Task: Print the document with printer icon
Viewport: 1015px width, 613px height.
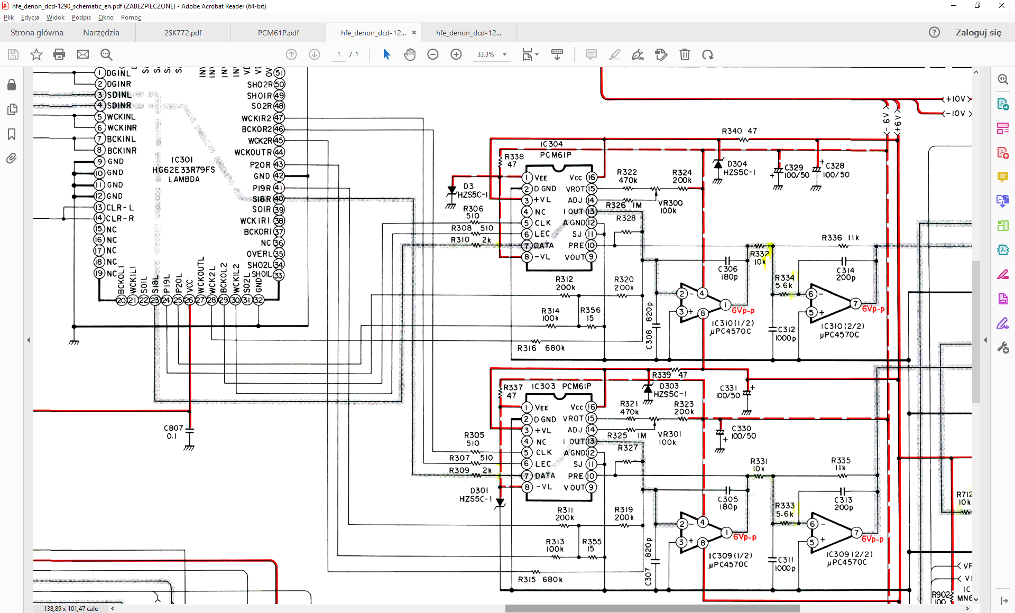Action: pos(59,54)
